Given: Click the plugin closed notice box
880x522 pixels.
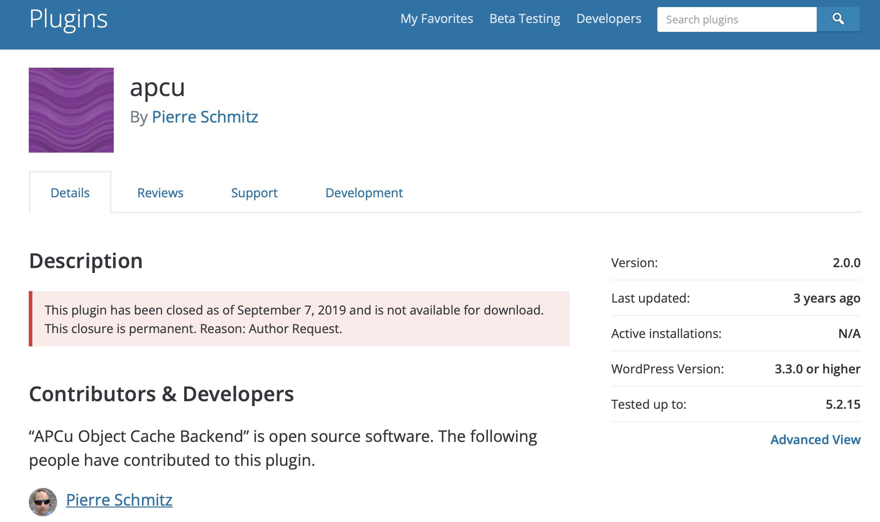Looking at the screenshot, I should pyautogui.click(x=299, y=319).
